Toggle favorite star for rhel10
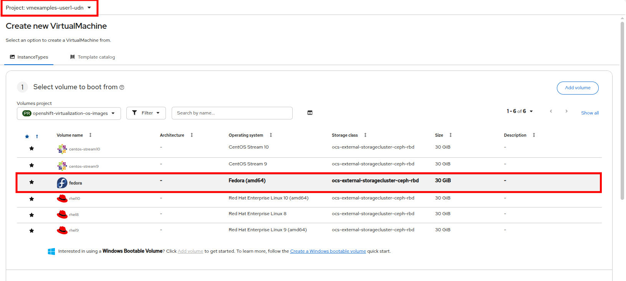The height and width of the screenshot is (281, 626). coord(31,199)
